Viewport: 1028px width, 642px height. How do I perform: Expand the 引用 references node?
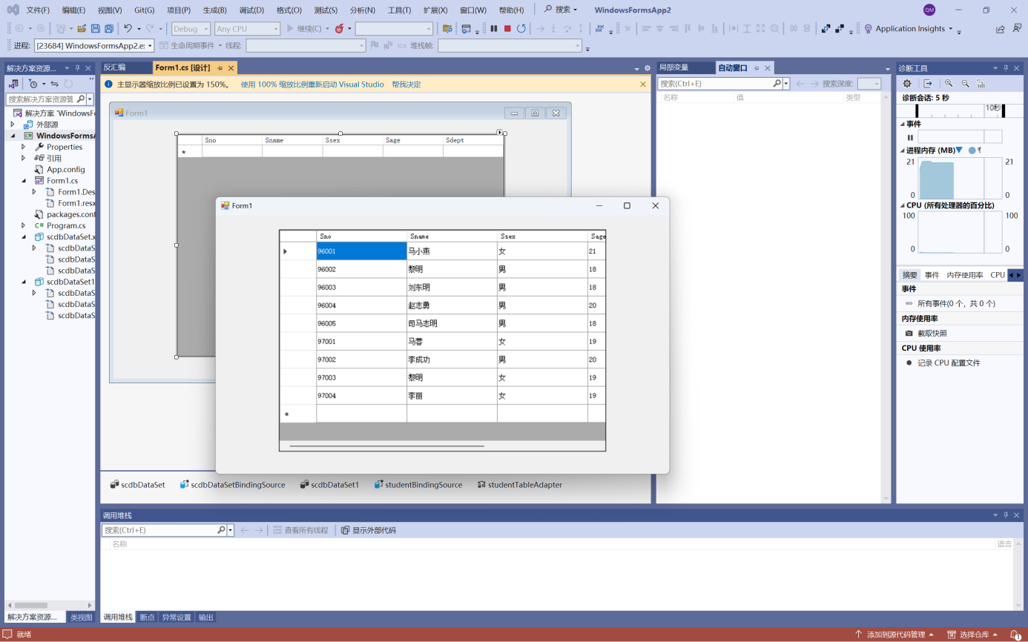pos(24,158)
